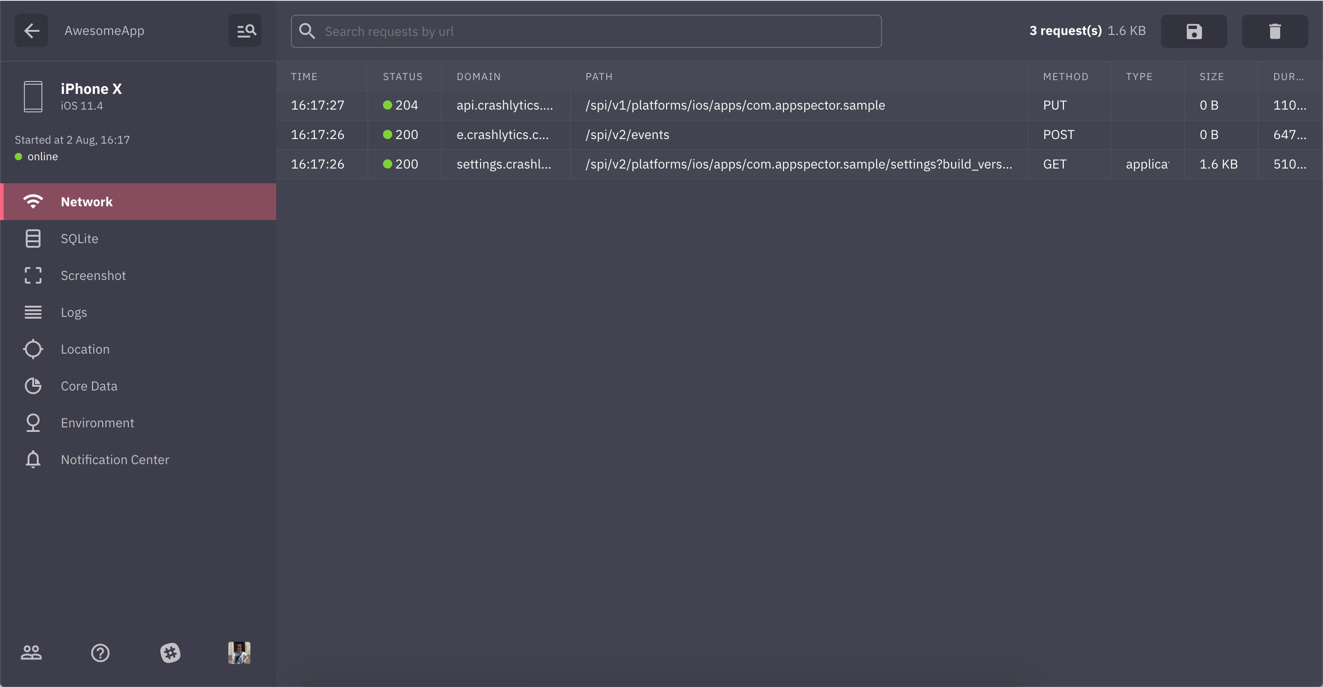Click the iPhone X device icon

pyautogui.click(x=33, y=96)
